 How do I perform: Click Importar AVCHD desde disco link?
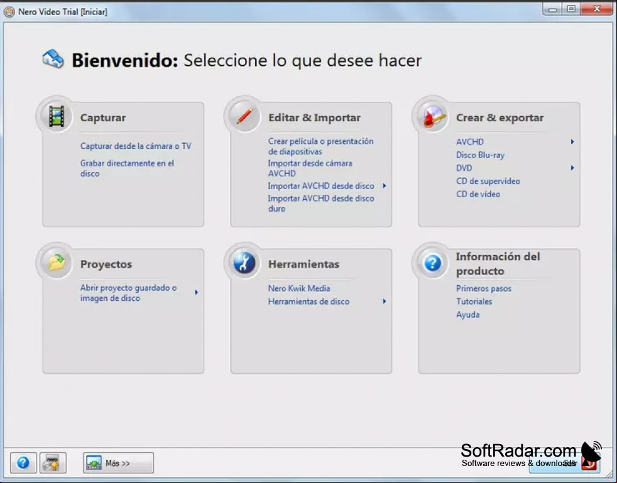click(321, 186)
